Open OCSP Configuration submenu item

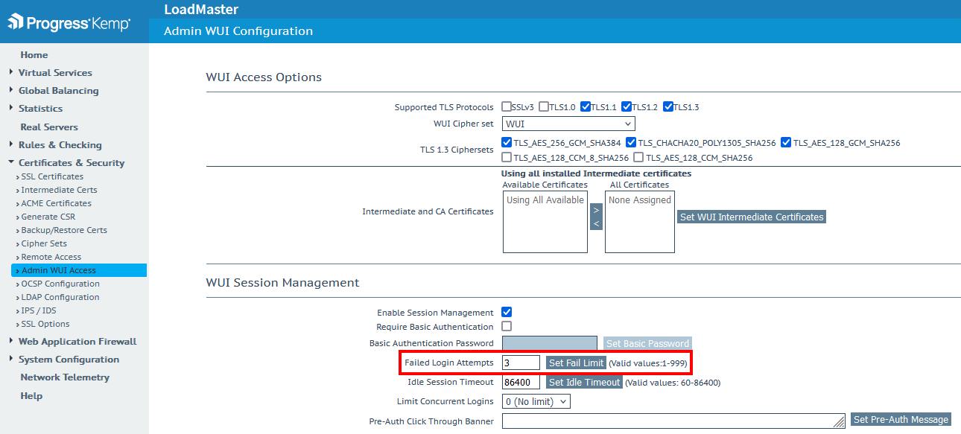coord(60,284)
